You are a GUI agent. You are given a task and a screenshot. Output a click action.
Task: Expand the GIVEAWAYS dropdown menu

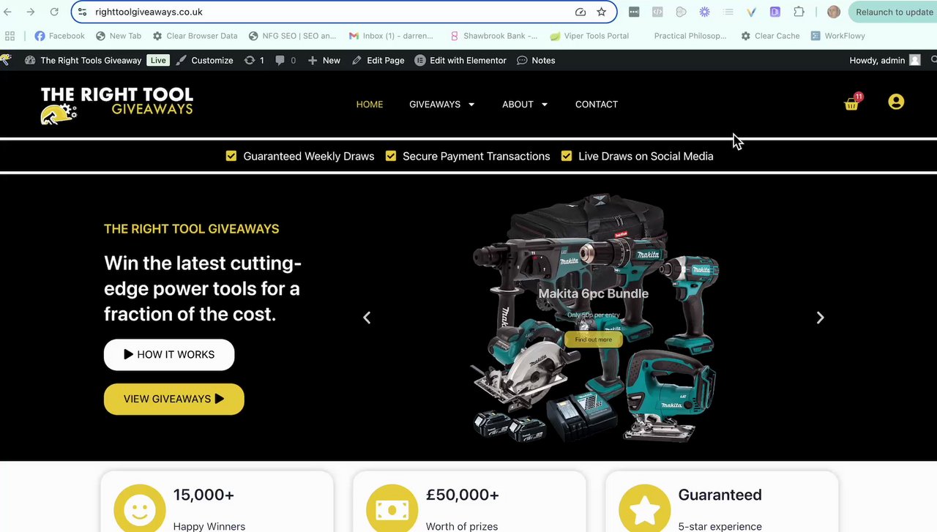[x=442, y=104]
